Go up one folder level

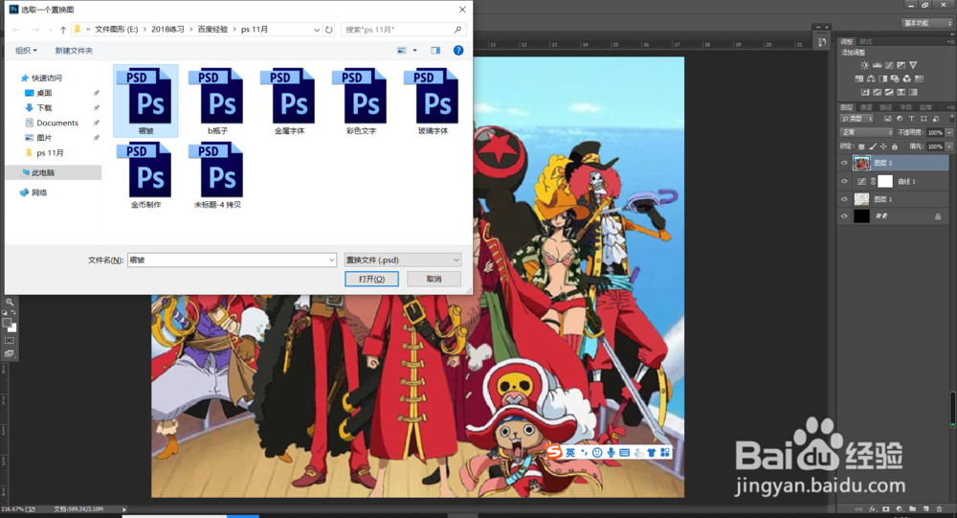(x=63, y=30)
